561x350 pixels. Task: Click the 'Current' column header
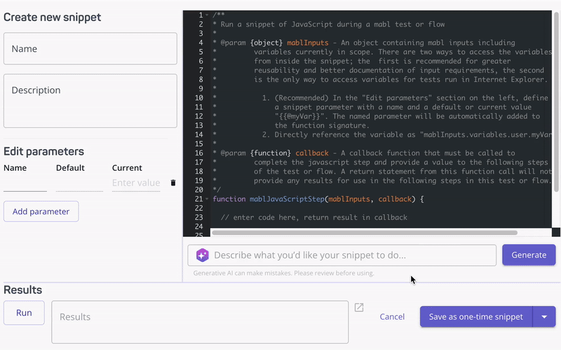click(127, 168)
